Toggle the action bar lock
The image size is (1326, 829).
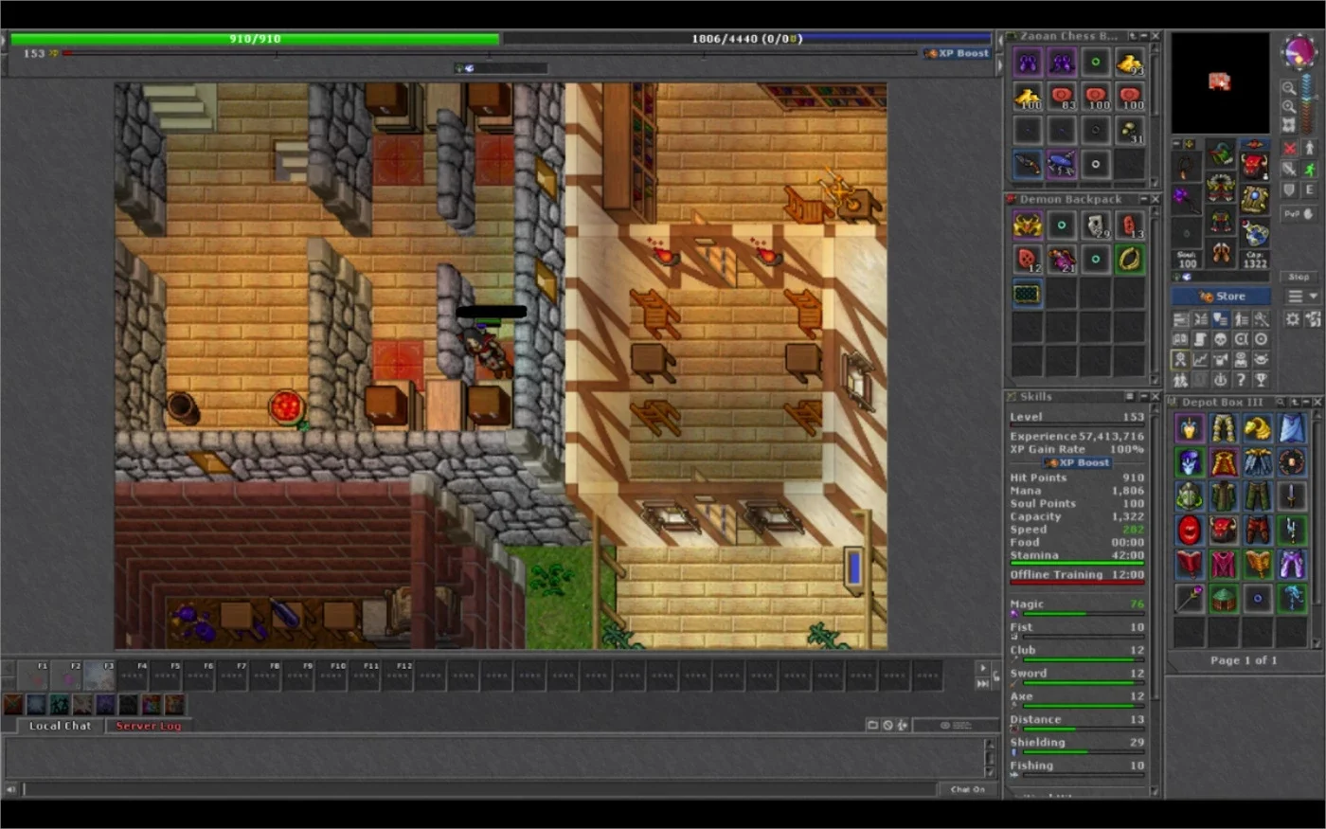coord(996,674)
